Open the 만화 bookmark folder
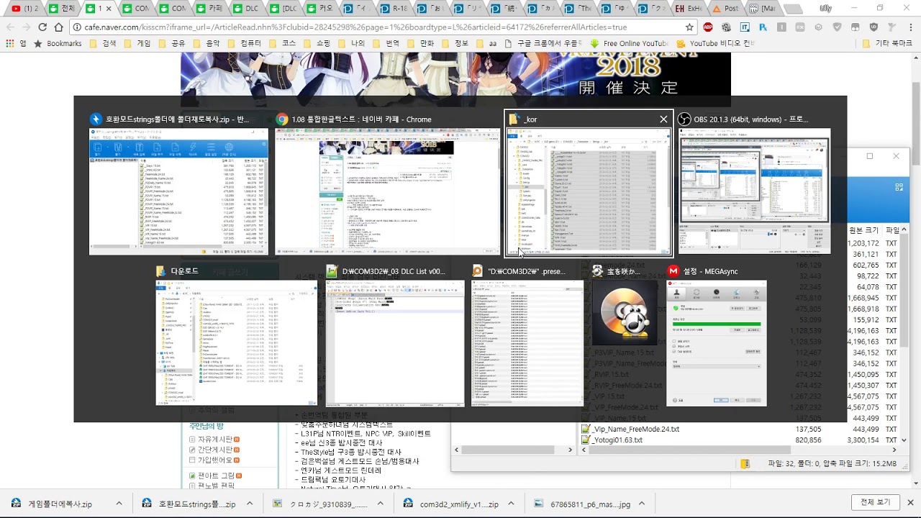The width and height of the screenshot is (921, 518). click(421, 43)
